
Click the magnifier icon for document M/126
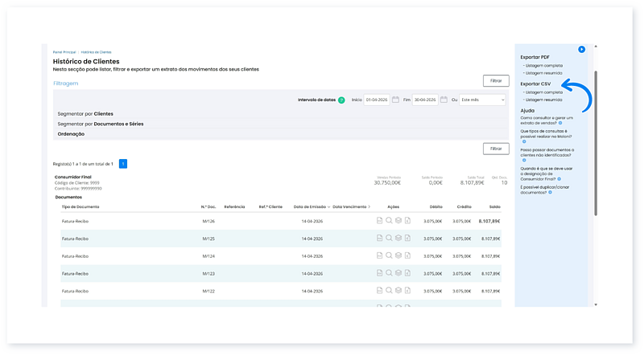tap(389, 220)
